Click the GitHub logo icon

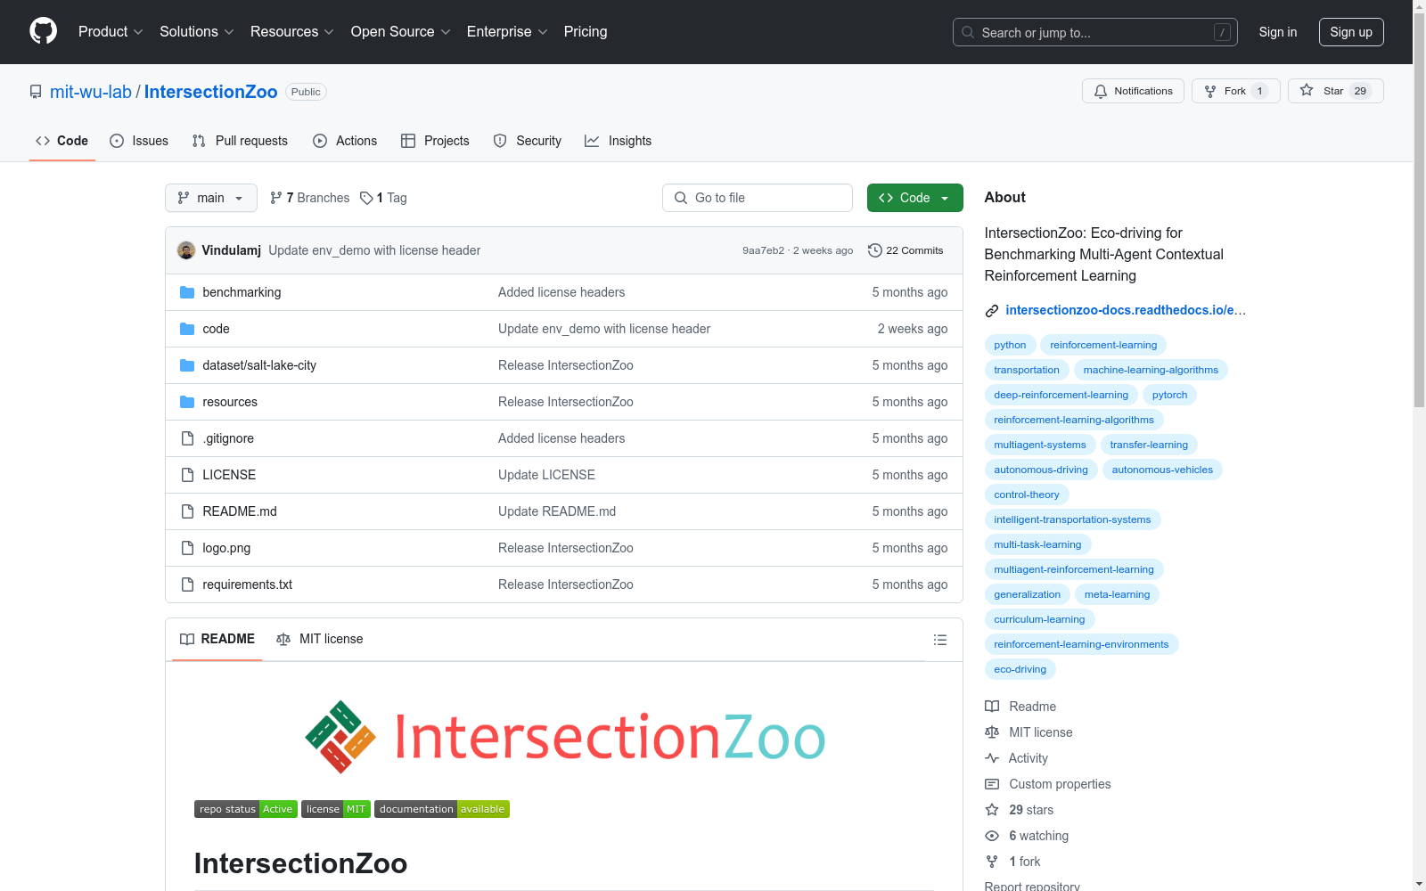click(43, 31)
